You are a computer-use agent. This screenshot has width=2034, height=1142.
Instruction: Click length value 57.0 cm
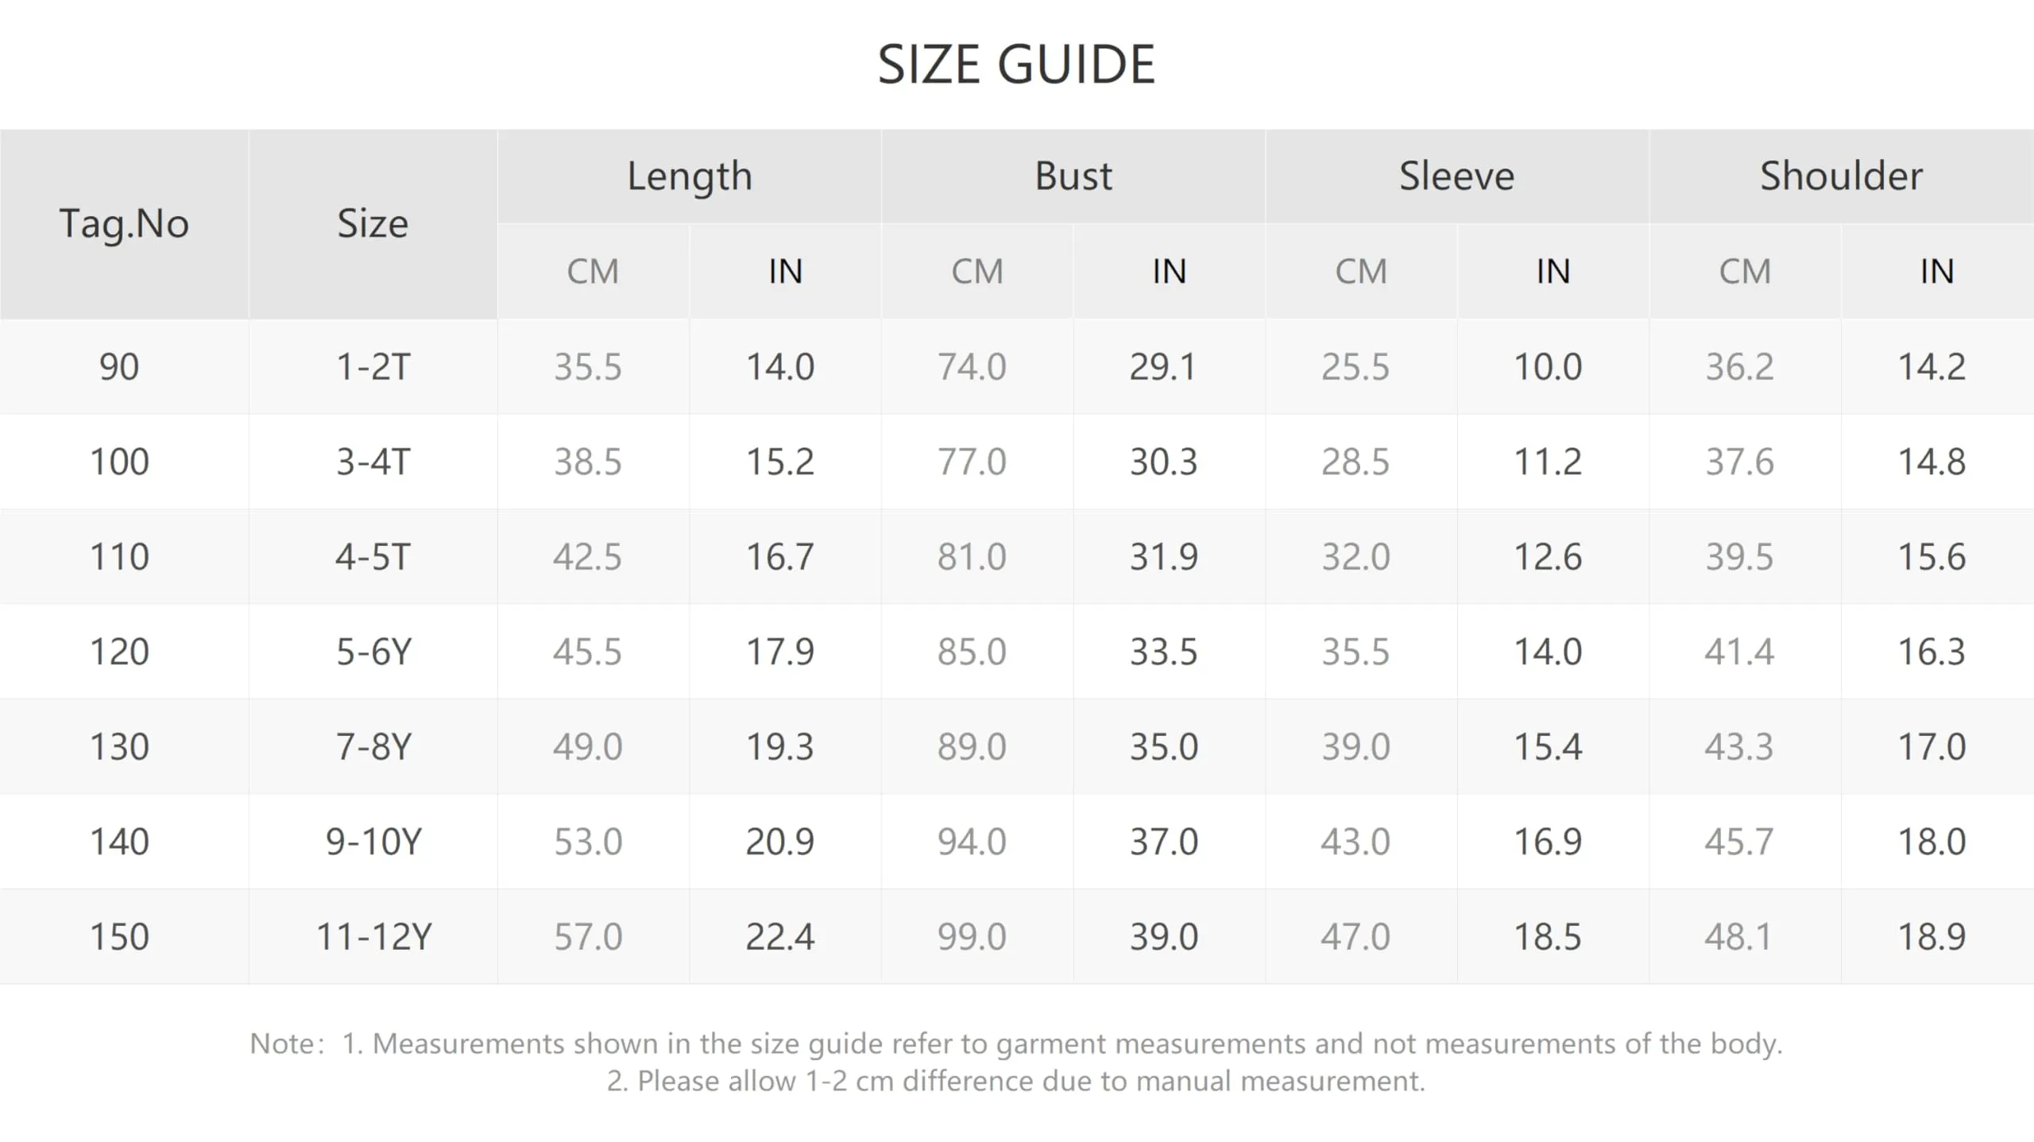point(588,937)
